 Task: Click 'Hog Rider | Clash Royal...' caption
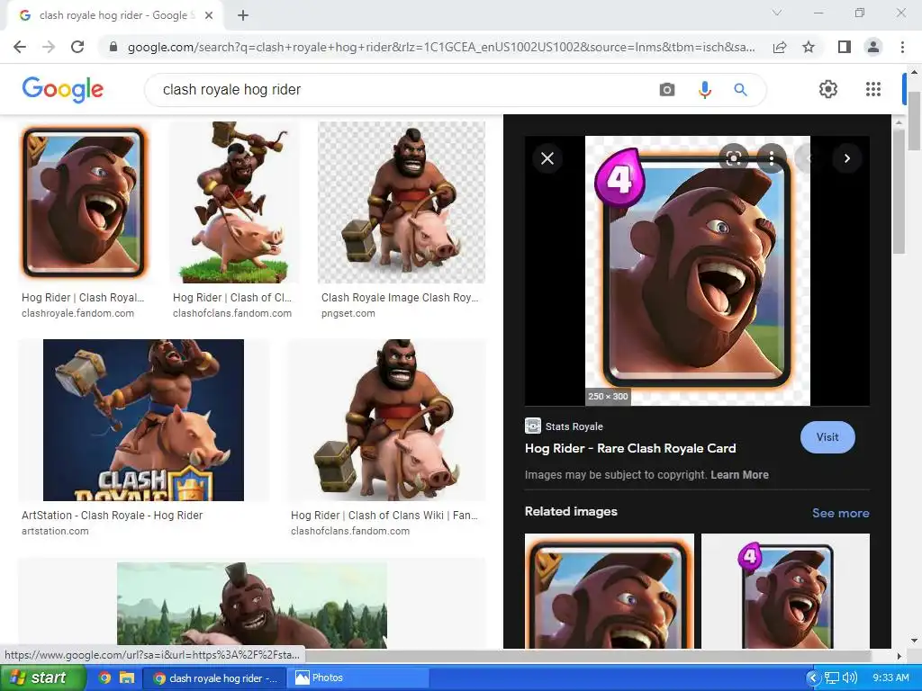[x=83, y=297]
